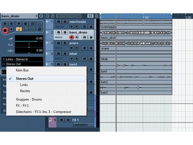Toggle monitor on the hihat track

pyautogui.click(x=77, y=58)
